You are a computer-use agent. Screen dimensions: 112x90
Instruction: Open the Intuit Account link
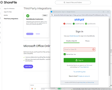74,36
